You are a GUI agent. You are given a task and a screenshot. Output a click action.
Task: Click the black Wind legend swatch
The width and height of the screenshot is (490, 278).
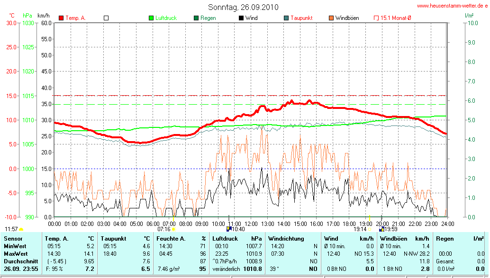click(x=241, y=18)
